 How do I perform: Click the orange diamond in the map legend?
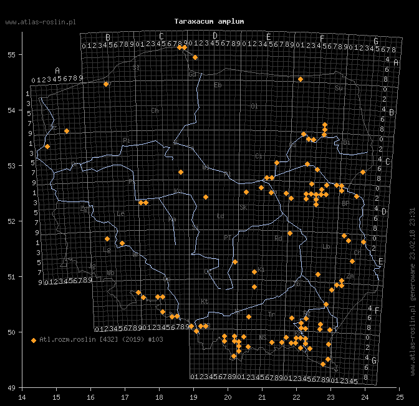tap(34, 341)
